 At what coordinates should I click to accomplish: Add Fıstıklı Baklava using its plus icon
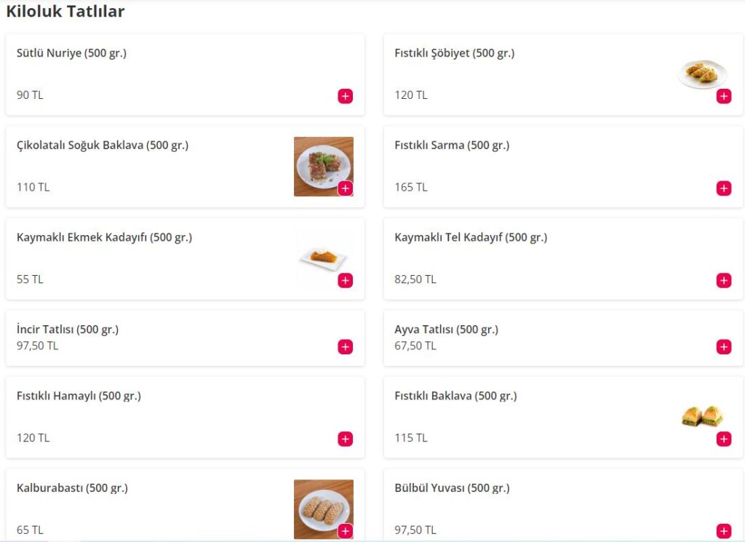coord(723,439)
